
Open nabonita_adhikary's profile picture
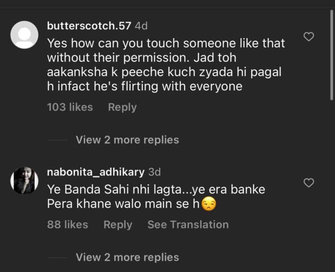(24, 181)
